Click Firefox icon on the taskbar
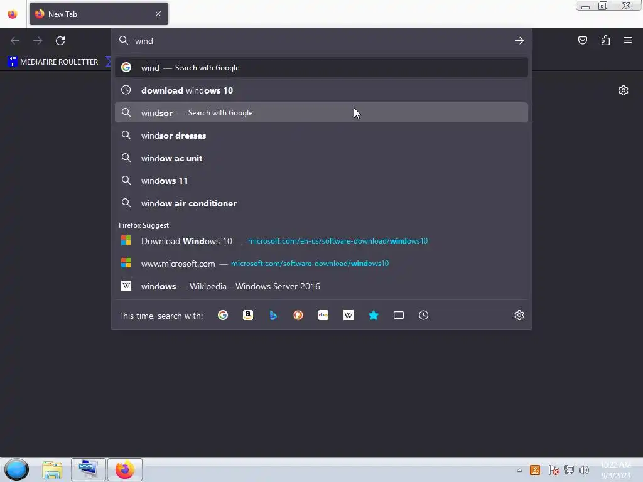The height and width of the screenshot is (482, 643). pos(125,469)
